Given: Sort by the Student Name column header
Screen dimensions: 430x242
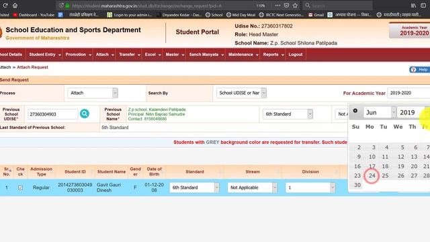Looking at the screenshot, I should click(x=112, y=172).
